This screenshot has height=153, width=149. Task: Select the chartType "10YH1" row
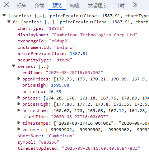coord(41,28)
